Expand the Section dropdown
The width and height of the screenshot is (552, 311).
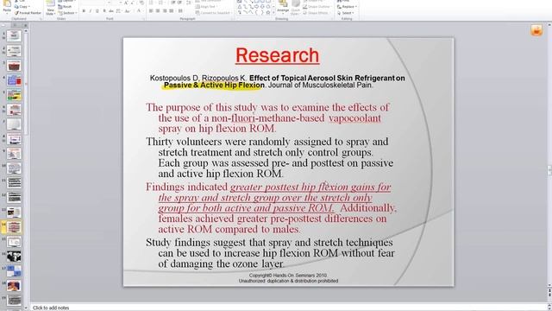pyautogui.click(x=67, y=13)
